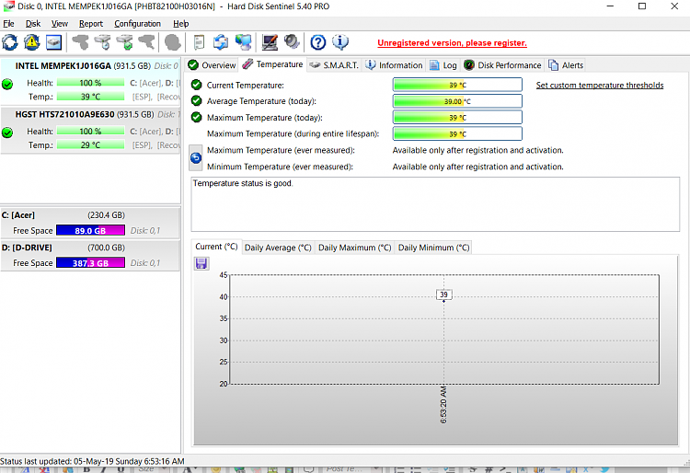Click the INTEL disk Health 100 % bar
Image resolution: width=690 pixels, height=473 pixels.
(x=91, y=83)
